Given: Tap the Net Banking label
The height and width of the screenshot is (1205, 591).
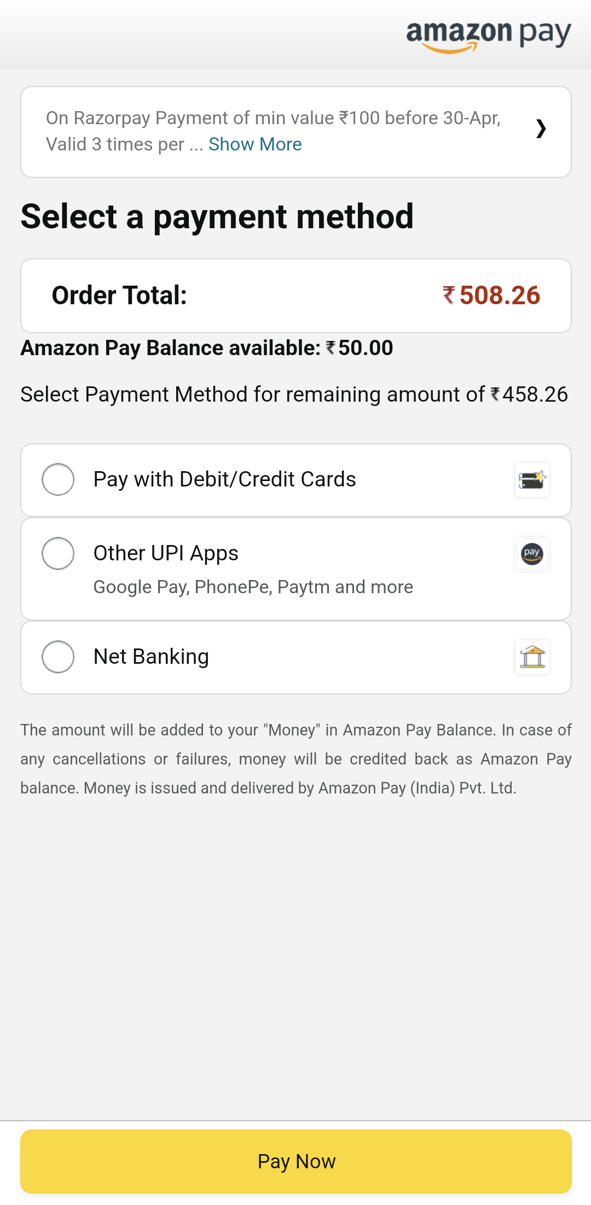Looking at the screenshot, I should (151, 657).
